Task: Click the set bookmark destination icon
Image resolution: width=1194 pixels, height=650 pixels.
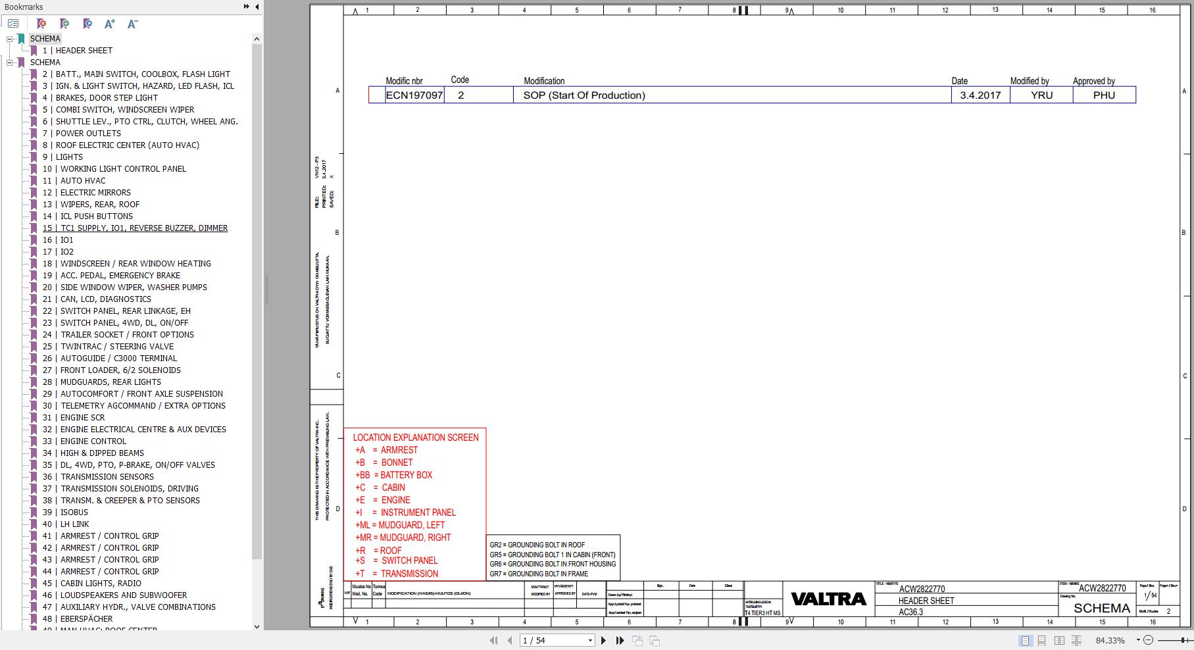Action: click(x=87, y=24)
